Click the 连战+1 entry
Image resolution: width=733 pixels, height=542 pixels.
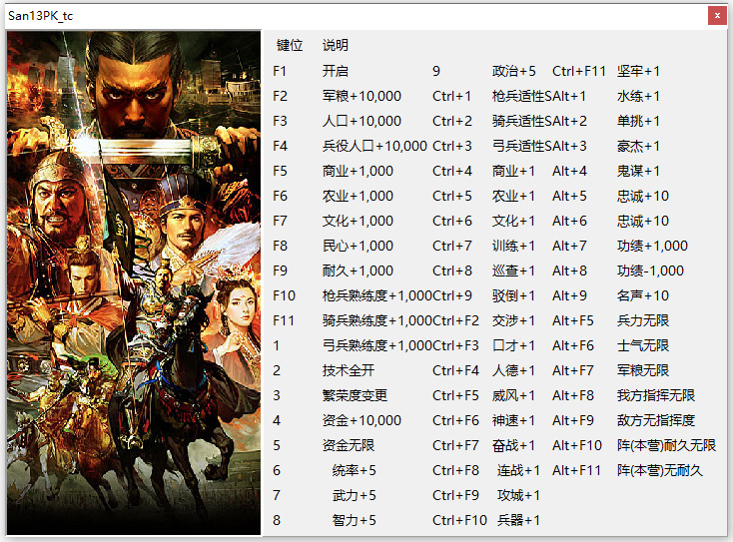point(518,470)
